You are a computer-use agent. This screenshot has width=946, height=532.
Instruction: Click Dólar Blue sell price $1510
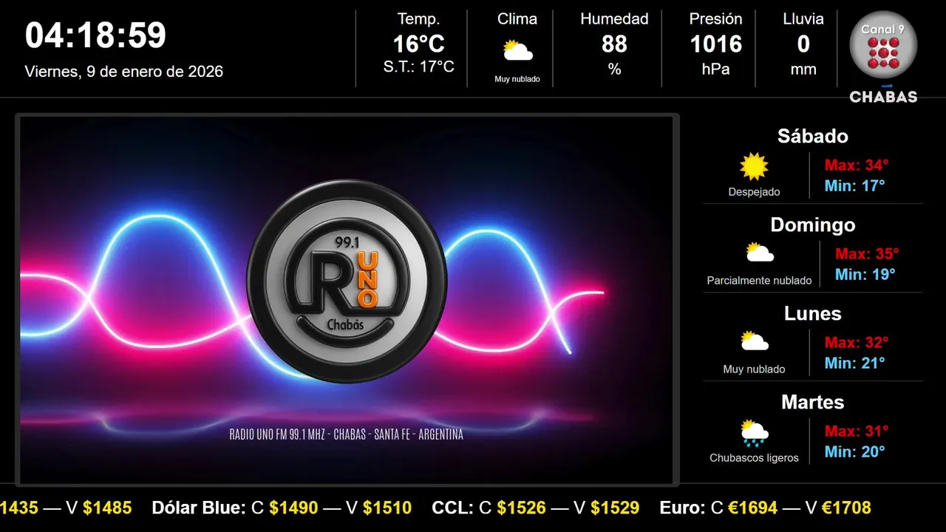[387, 508]
